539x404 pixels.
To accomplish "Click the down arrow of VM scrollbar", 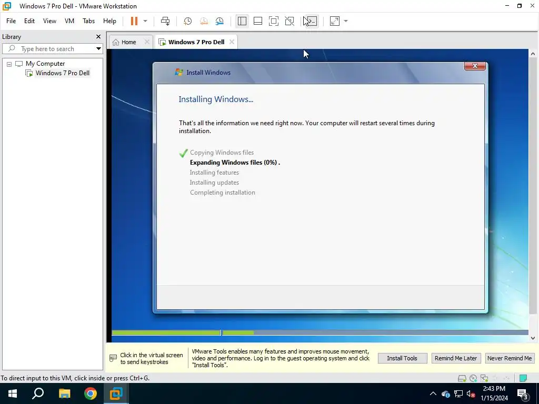I will coord(533,338).
